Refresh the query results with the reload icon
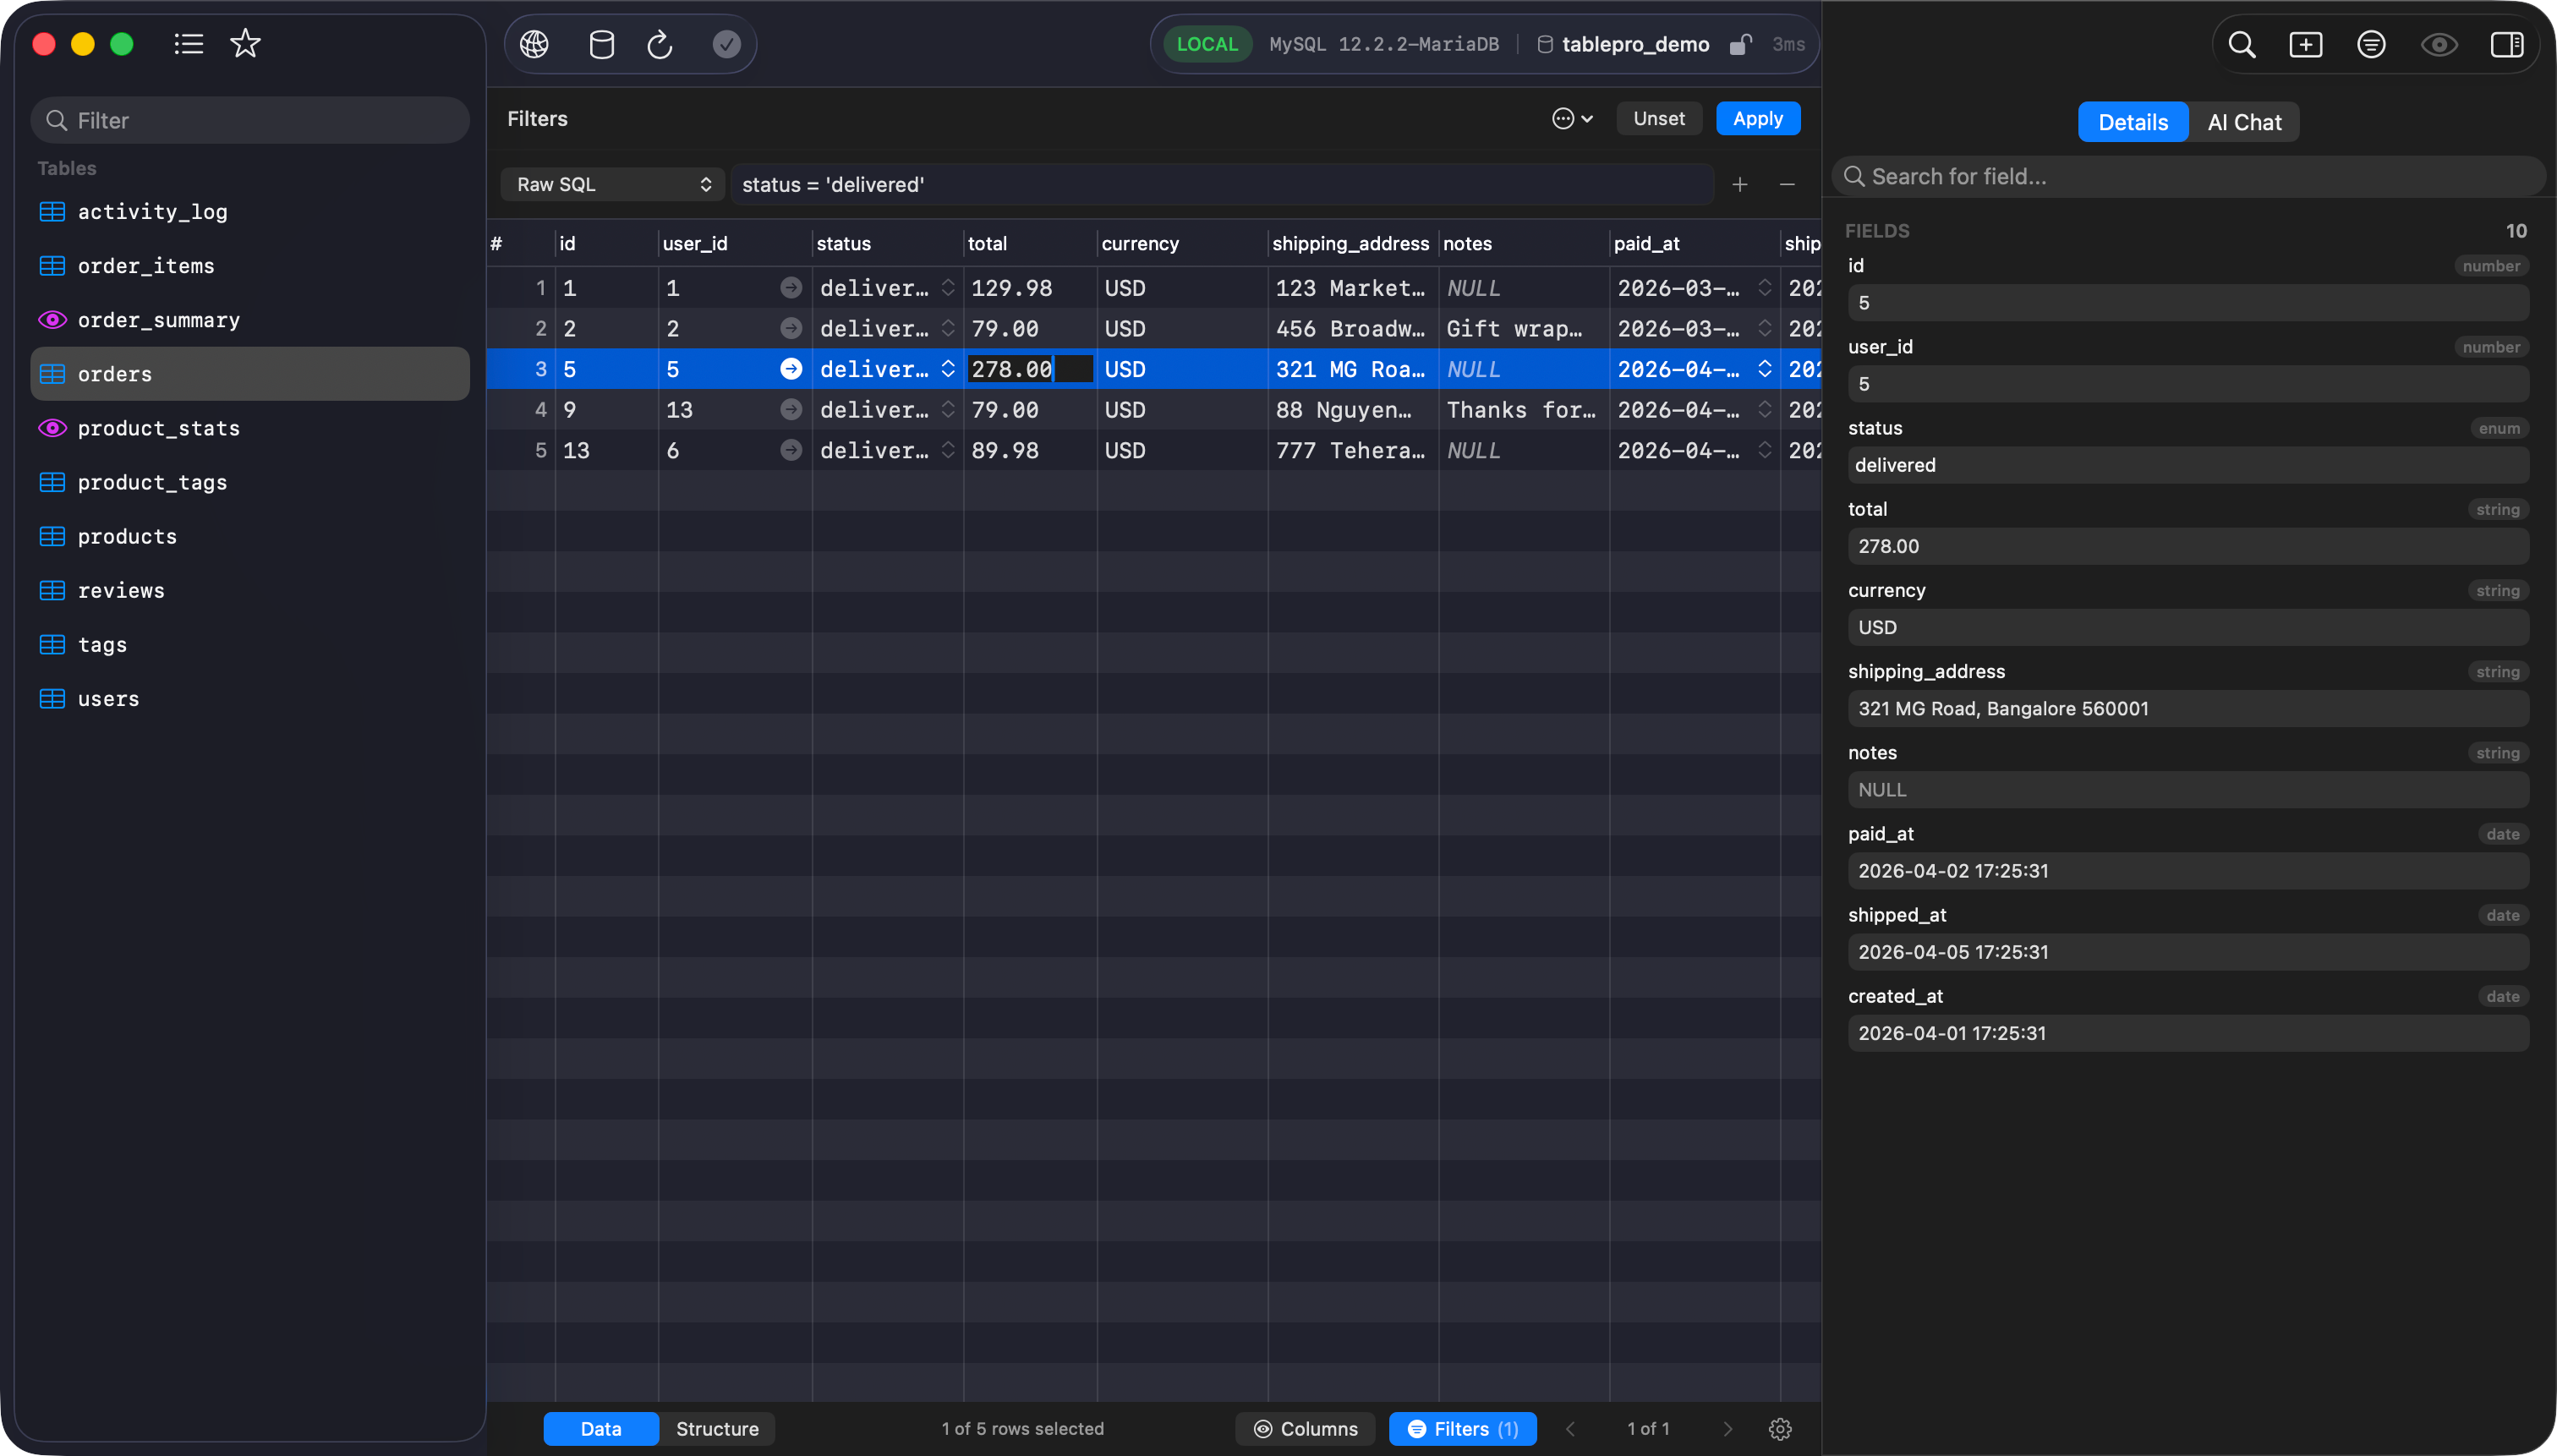 pyautogui.click(x=659, y=44)
